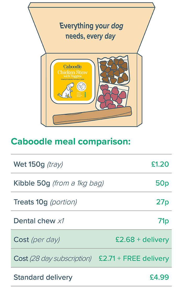
Task: Select the brown kibble bag
Action: pos(113,69)
